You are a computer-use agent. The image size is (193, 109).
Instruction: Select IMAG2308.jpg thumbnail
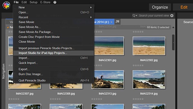coord(66,86)
